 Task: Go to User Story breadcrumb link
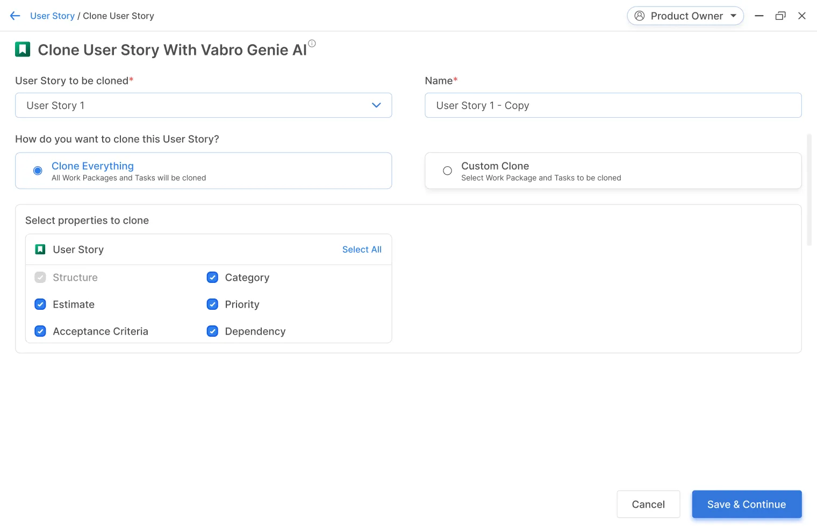pyautogui.click(x=52, y=16)
